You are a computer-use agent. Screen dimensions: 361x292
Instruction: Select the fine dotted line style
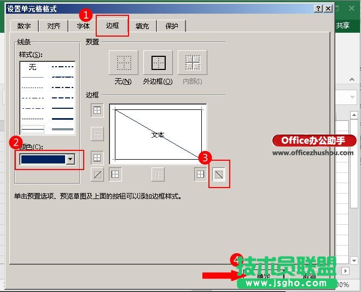tap(32, 77)
